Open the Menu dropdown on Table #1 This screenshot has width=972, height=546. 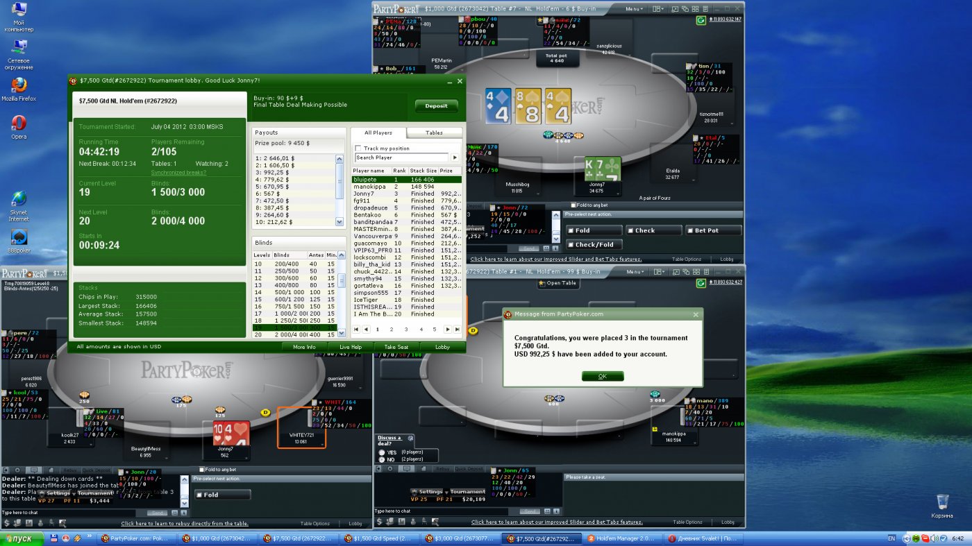(635, 272)
